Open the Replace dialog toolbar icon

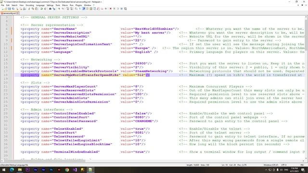(54, 9)
